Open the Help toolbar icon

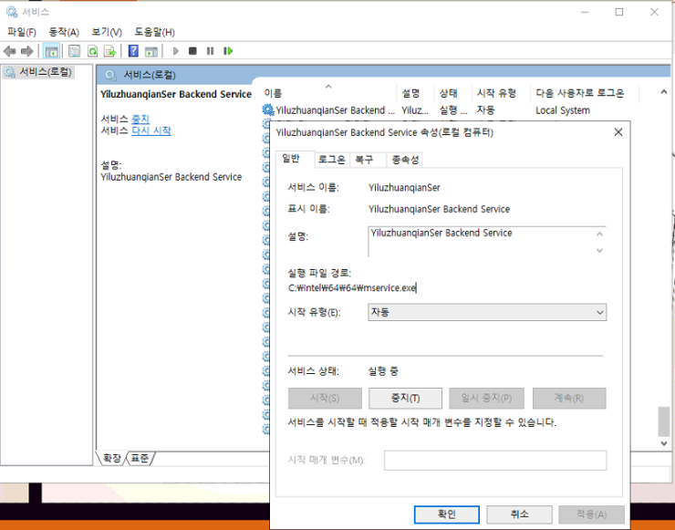tap(133, 51)
